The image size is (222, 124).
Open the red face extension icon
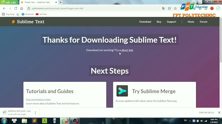[x=212, y=9]
